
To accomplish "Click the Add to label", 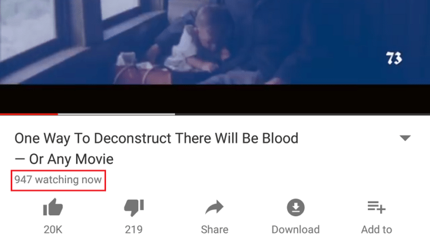I will (377, 229).
